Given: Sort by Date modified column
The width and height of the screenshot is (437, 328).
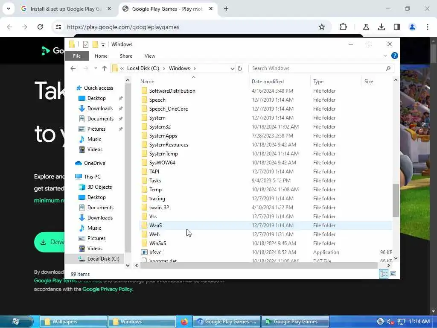Looking at the screenshot, I should (x=268, y=82).
